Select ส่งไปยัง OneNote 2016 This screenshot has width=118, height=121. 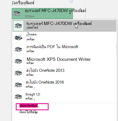click(64, 85)
